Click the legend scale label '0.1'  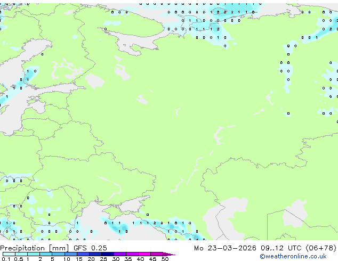6,259
